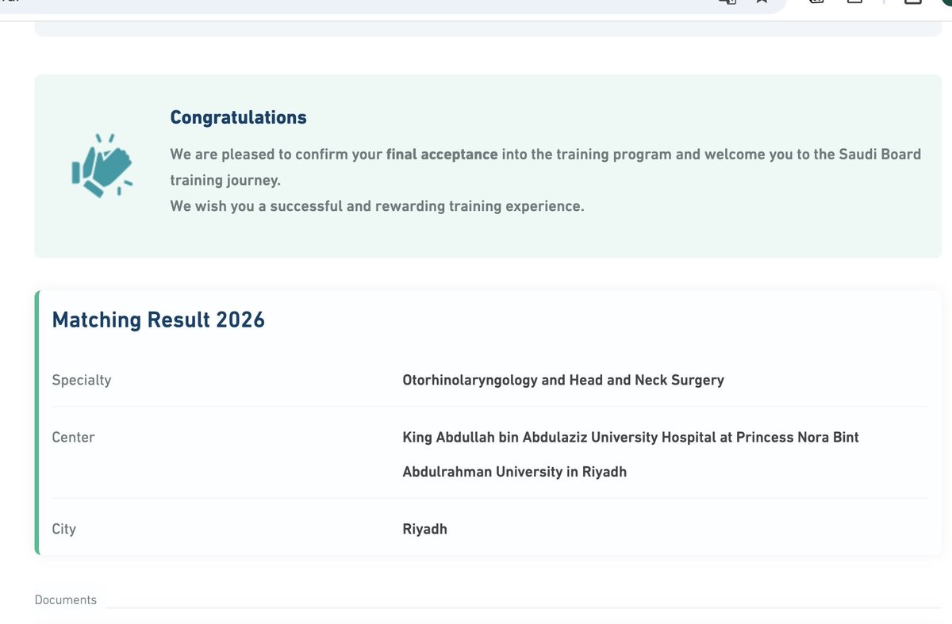
Task: Click the City row label
Action: pos(63,529)
